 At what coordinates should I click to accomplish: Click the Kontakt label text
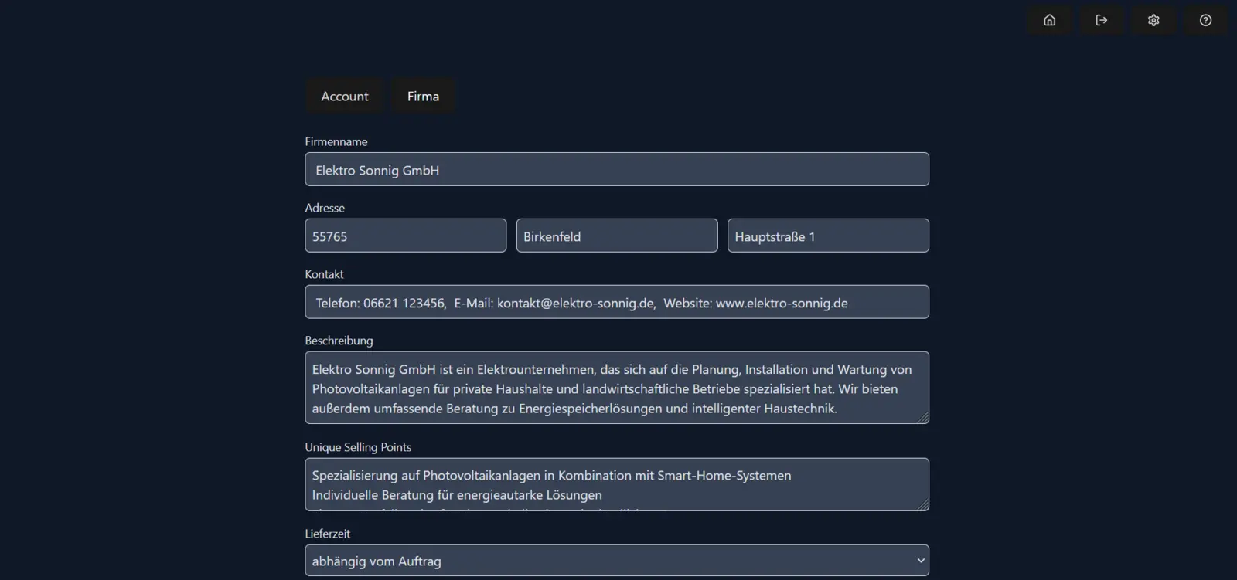324,274
